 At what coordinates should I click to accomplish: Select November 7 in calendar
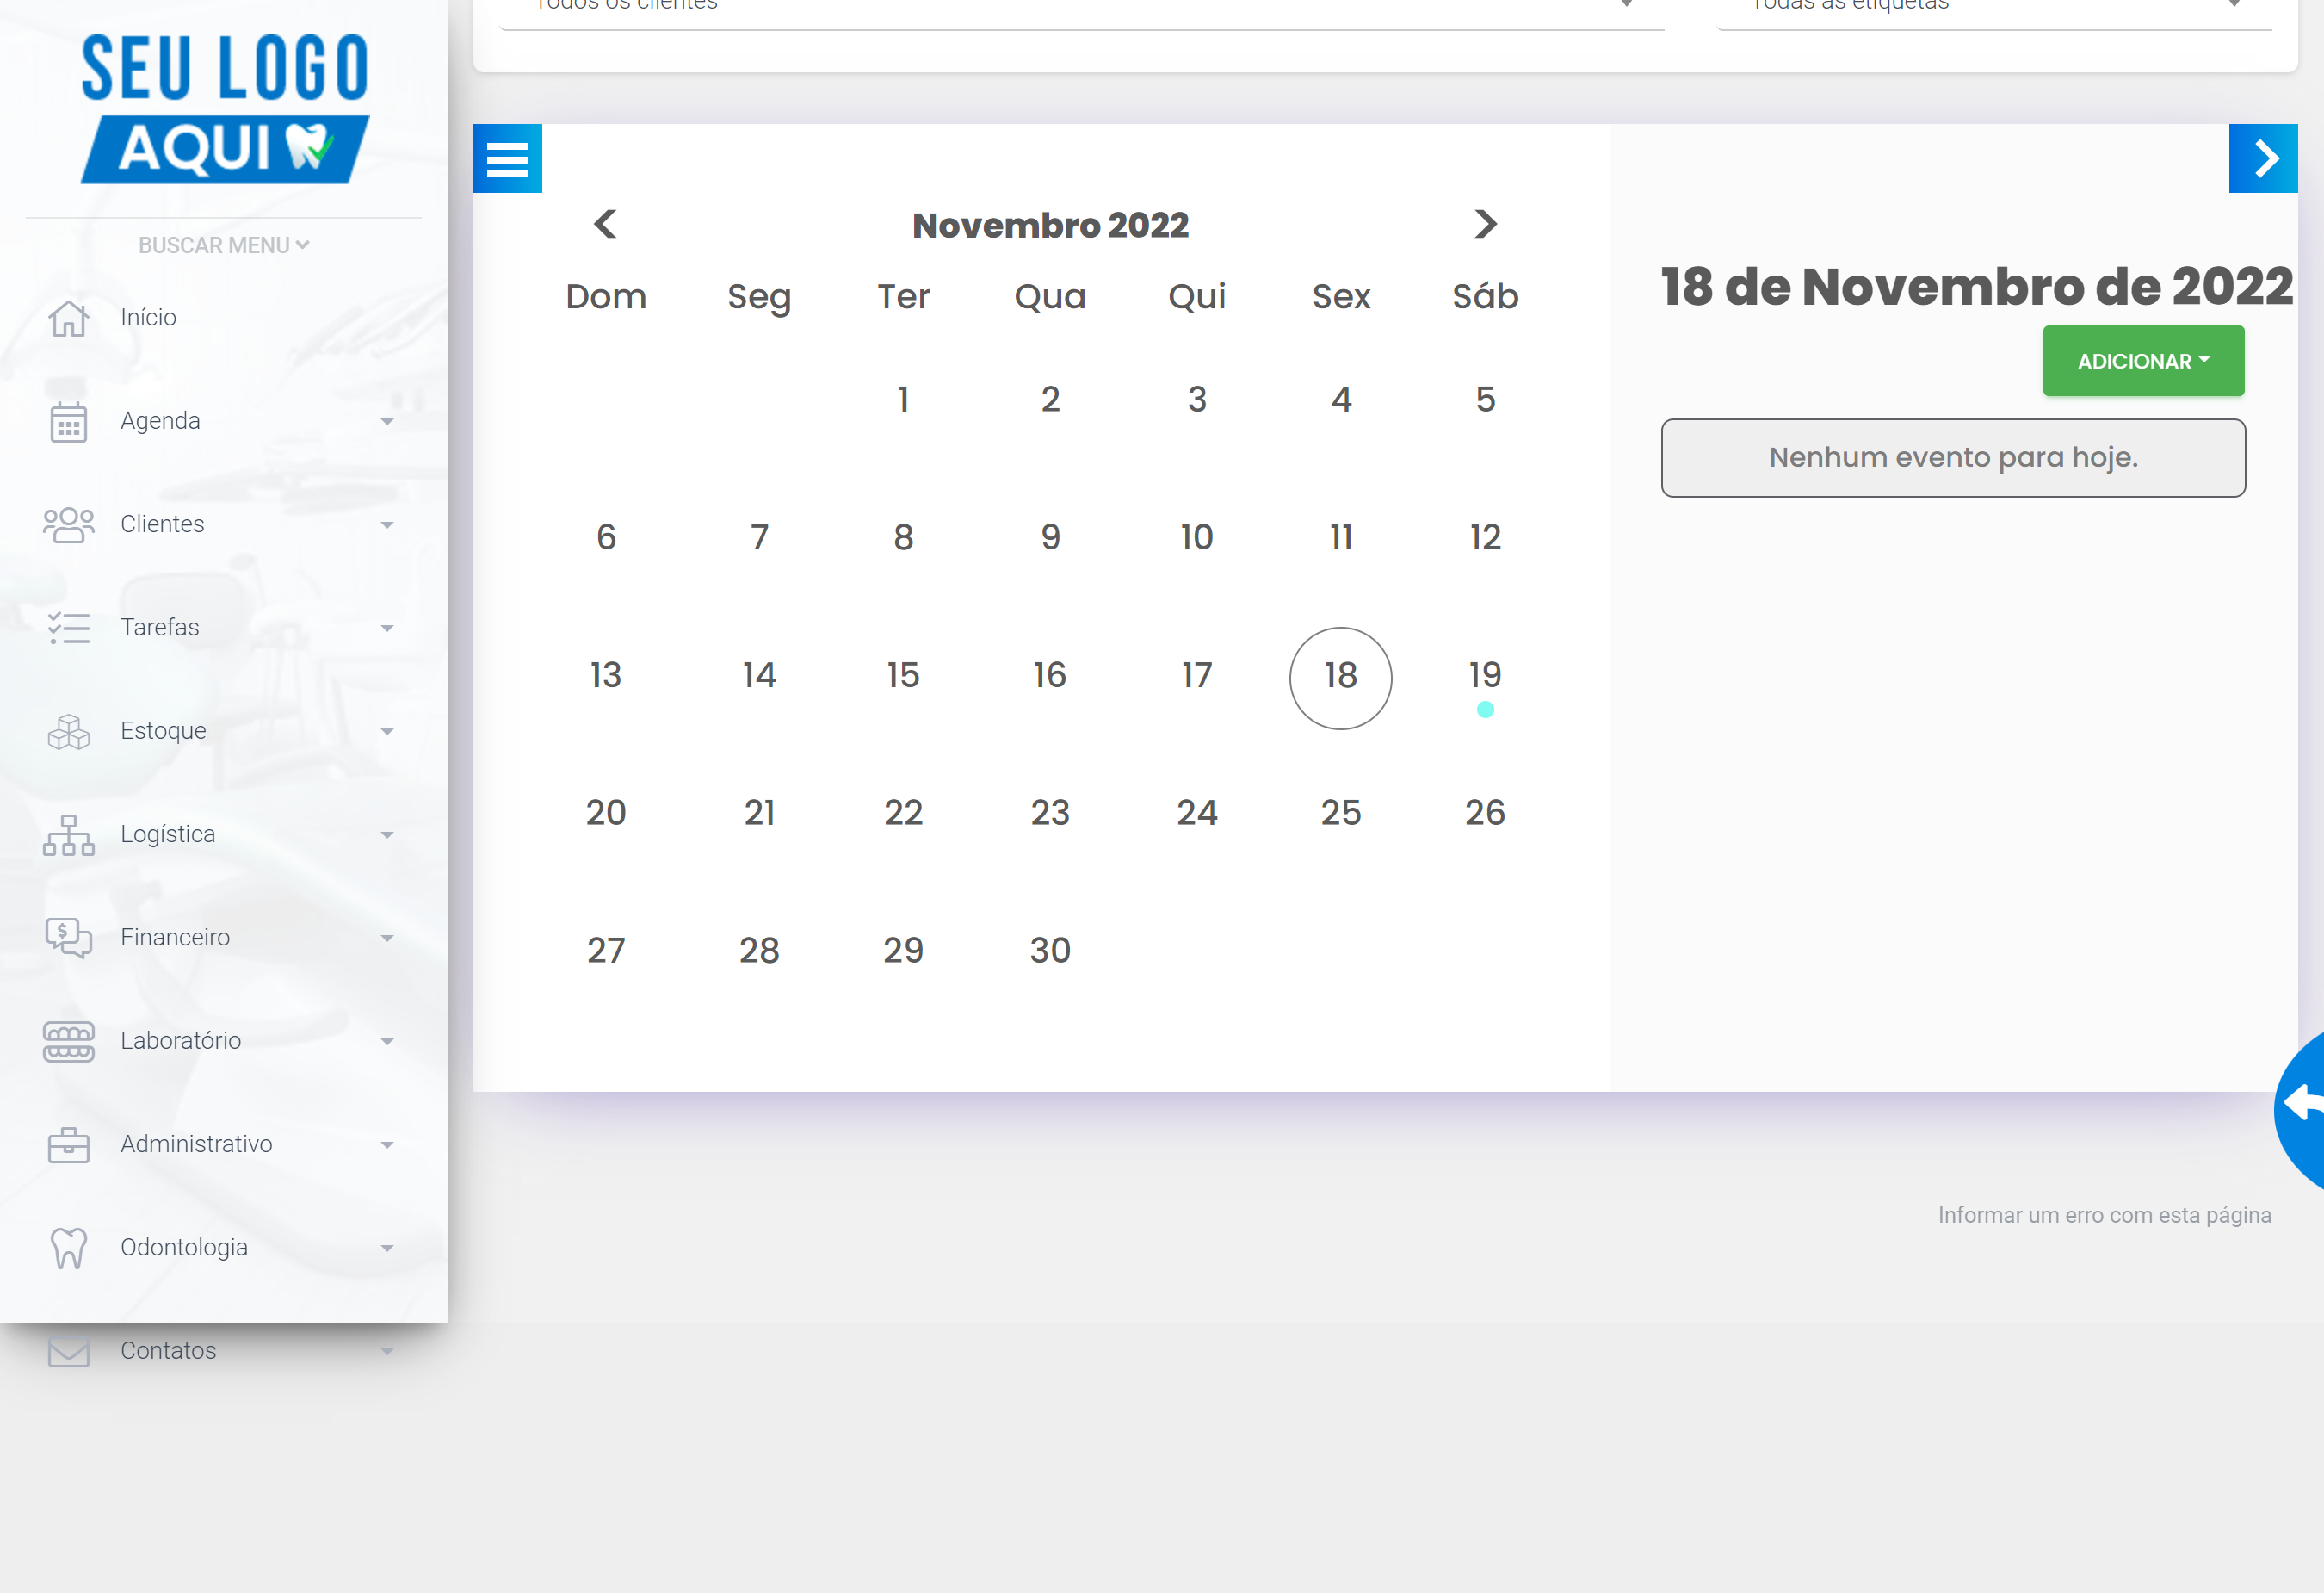(x=759, y=537)
